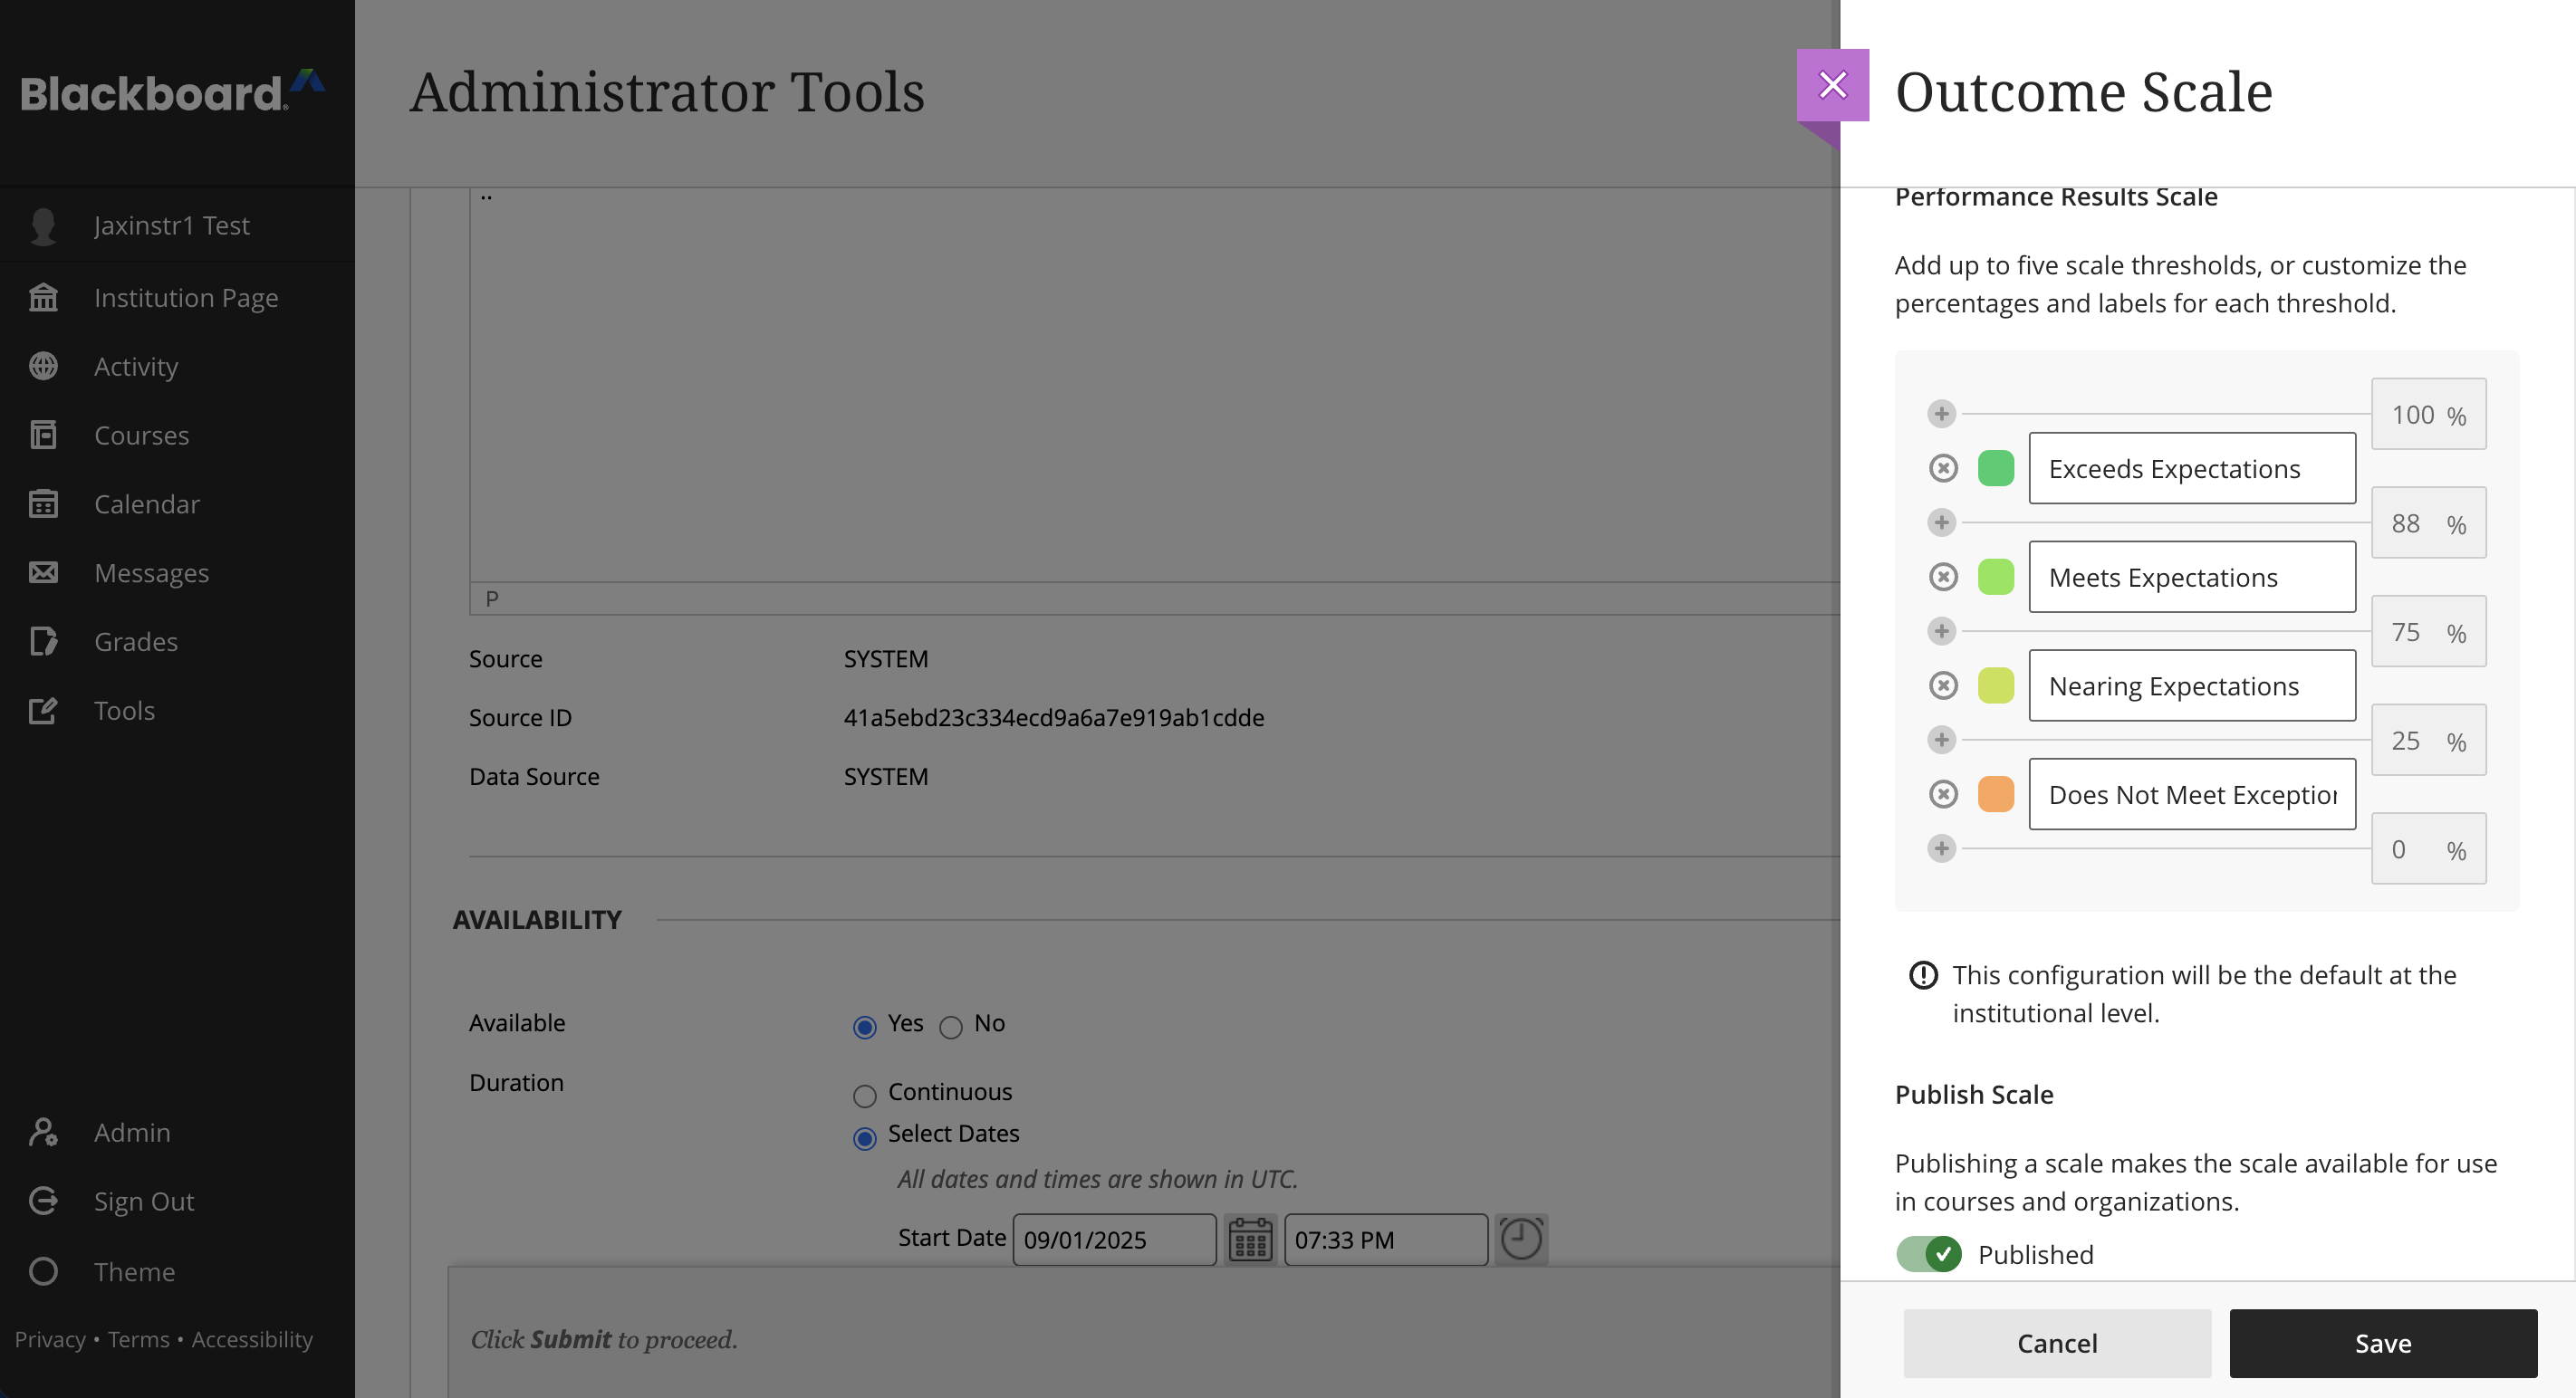The height and width of the screenshot is (1398, 2576).
Task: Save the Outcome Scale configuration
Action: coord(2384,1343)
